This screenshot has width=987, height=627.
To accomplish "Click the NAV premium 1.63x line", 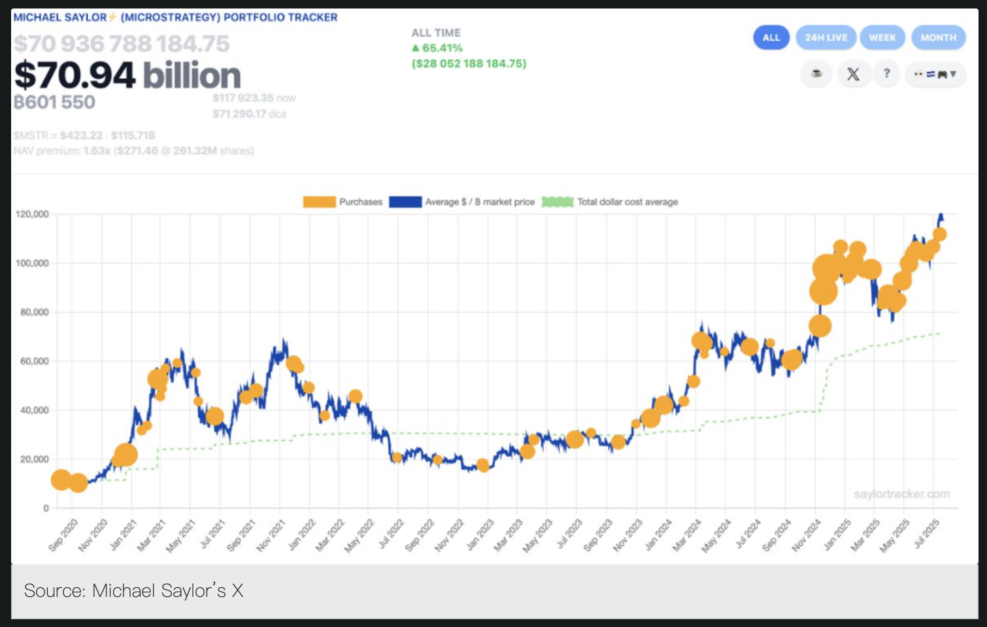I will [x=133, y=151].
